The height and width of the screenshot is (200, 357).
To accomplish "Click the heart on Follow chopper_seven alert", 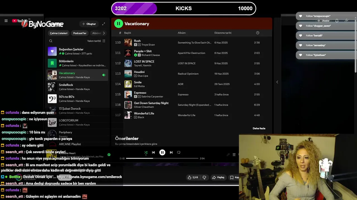I will click(300, 26).
